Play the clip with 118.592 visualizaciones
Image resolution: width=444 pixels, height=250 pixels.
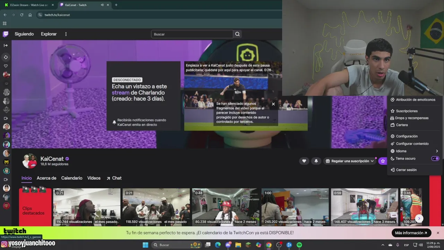(x=156, y=207)
